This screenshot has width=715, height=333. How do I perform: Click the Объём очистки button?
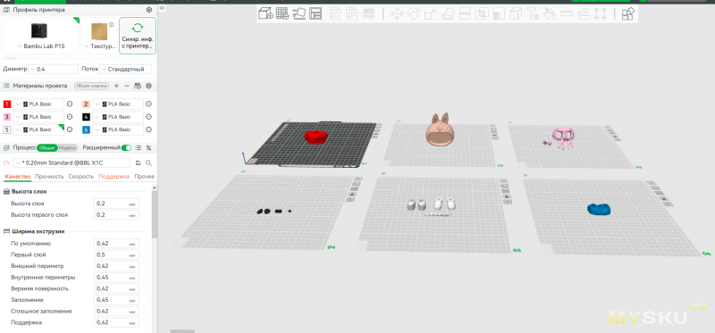coord(92,86)
